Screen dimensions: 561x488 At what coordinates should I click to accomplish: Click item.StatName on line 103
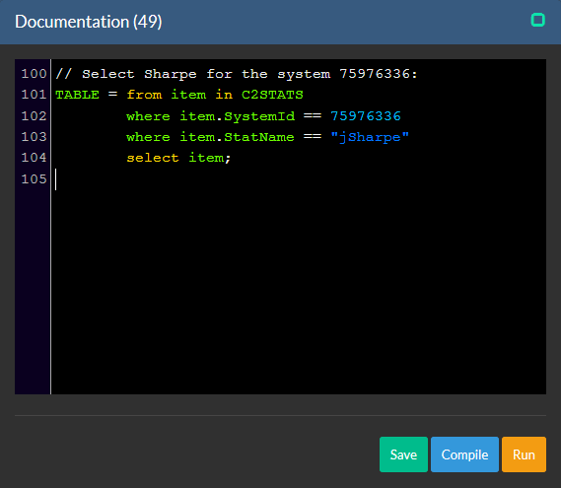(x=237, y=137)
